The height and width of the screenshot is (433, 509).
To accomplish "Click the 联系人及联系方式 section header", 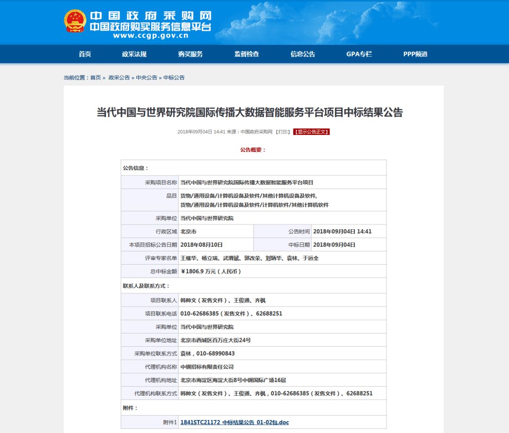I will click(x=254, y=286).
